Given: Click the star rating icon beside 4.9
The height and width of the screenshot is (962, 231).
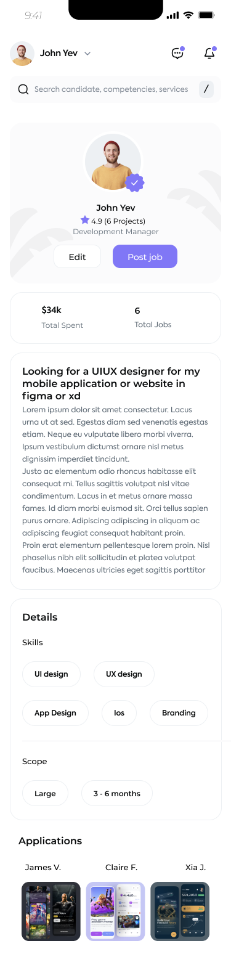Looking at the screenshot, I should pyautogui.click(x=85, y=220).
